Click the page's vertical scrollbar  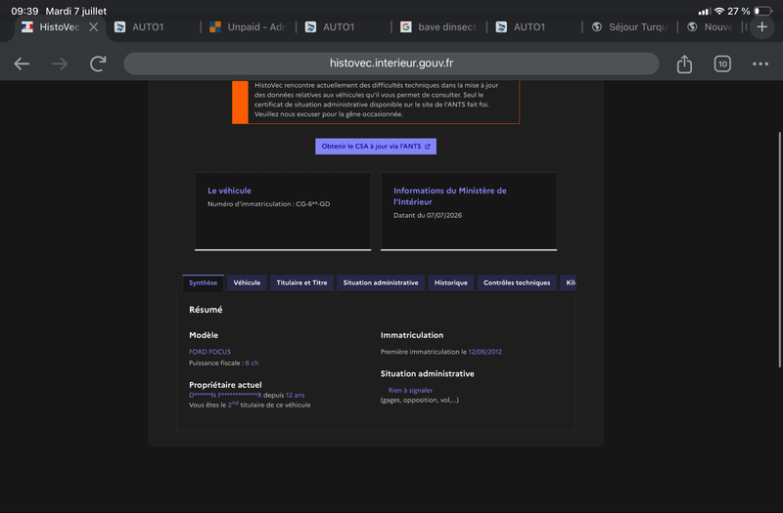coord(779,249)
